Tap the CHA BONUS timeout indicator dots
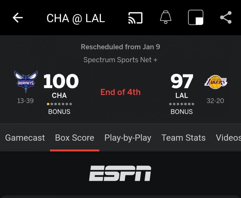 (59, 104)
